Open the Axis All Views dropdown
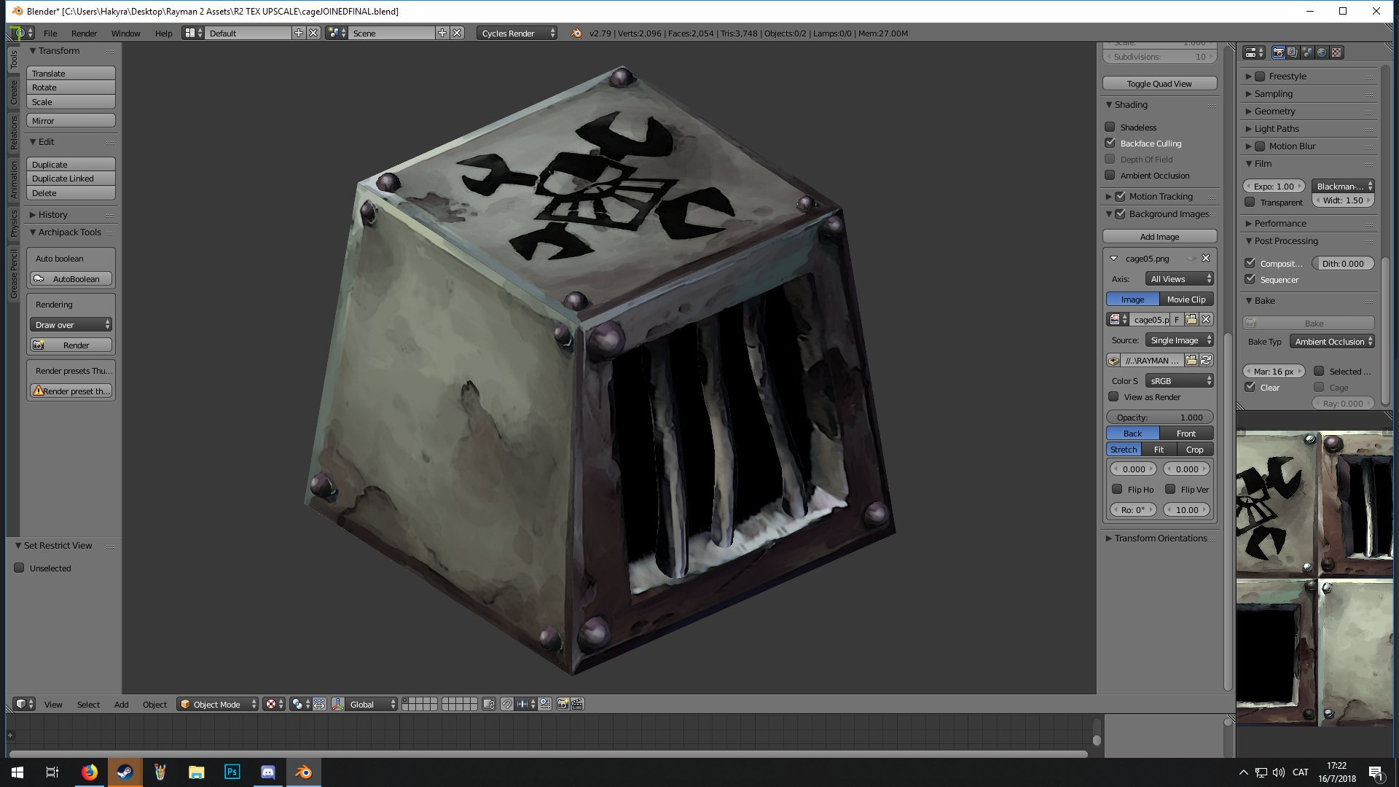This screenshot has width=1399, height=787. 1180,278
